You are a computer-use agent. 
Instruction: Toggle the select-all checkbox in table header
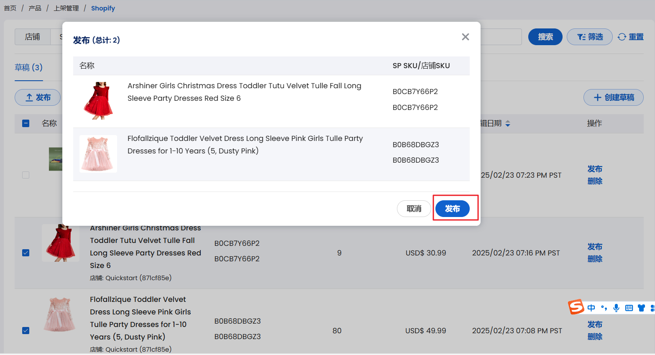[x=26, y=123]
